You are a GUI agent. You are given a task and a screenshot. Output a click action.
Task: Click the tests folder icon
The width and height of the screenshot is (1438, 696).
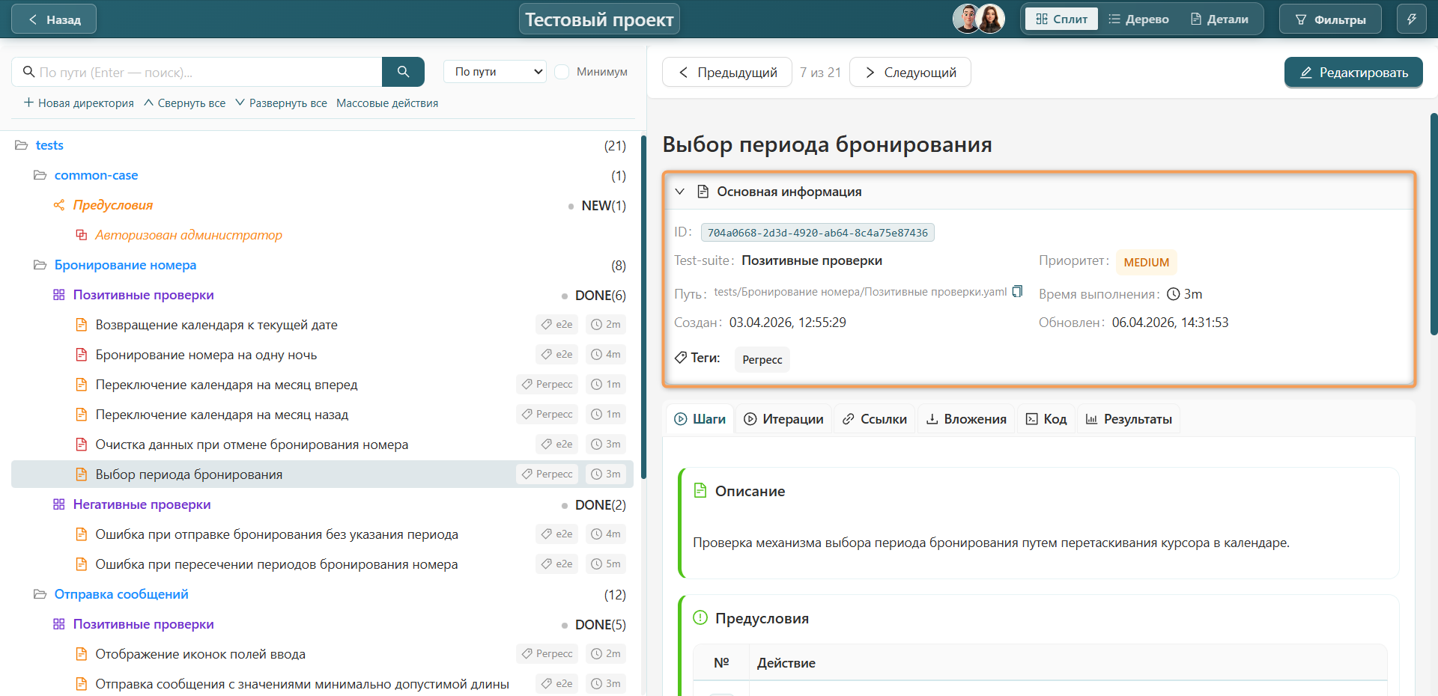[x=22, y=145]
